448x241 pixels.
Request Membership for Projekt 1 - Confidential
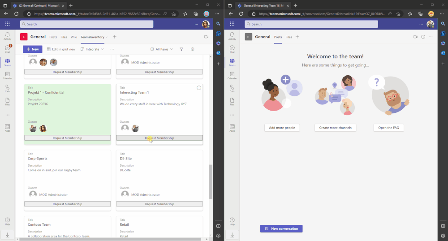(68, 138)
